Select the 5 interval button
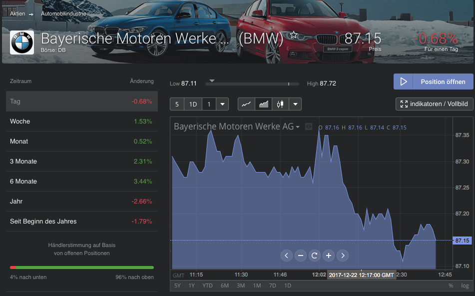475x296 pixels. [x=177, y=104]
